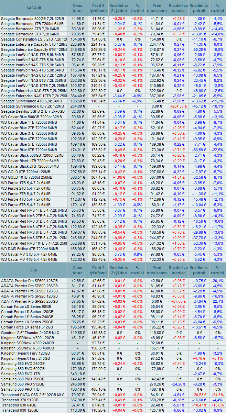Screen dimensions: 226x413
Task: Select Samsung 850 EVO 500GB product name
Action: (x=23, y=368)
